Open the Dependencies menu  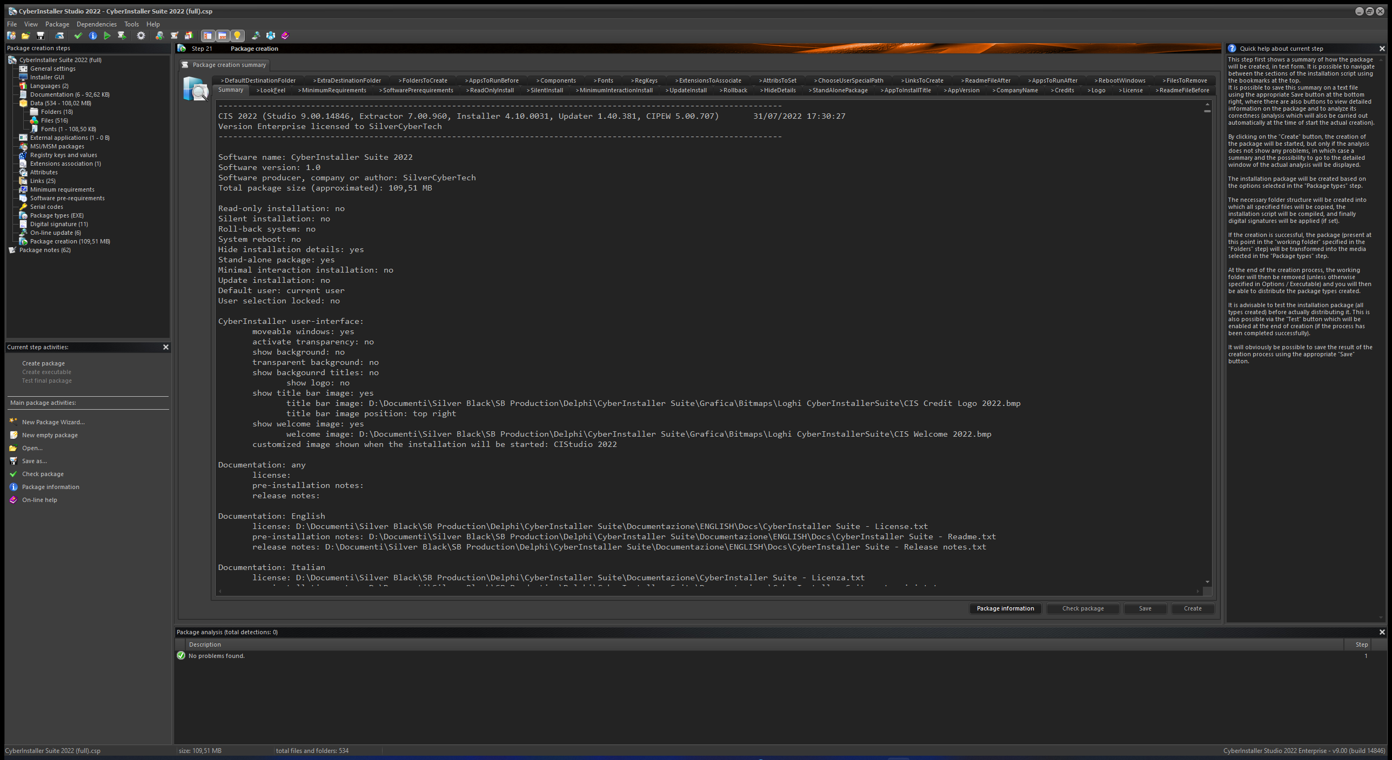(x=97, y=24)
